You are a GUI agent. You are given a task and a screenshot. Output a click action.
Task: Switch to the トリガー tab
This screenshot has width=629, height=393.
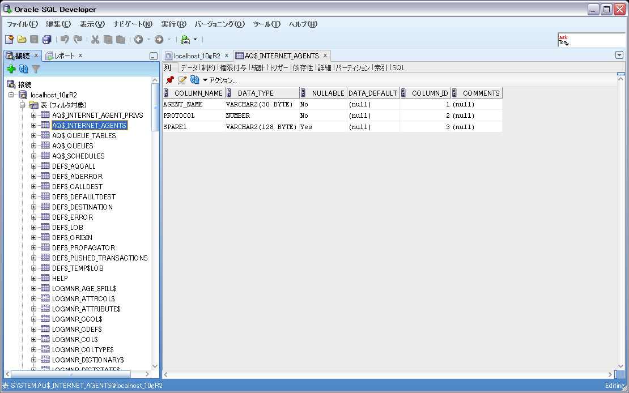pos(279,68)
